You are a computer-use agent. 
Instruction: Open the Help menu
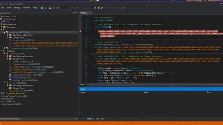tap(35, 8)
